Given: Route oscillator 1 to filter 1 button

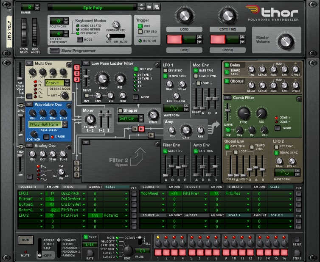Looking at the screenshot, I should [77, 67].
